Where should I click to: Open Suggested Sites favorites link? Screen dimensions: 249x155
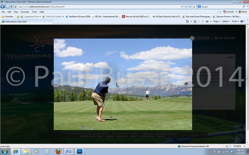(31, 17)
